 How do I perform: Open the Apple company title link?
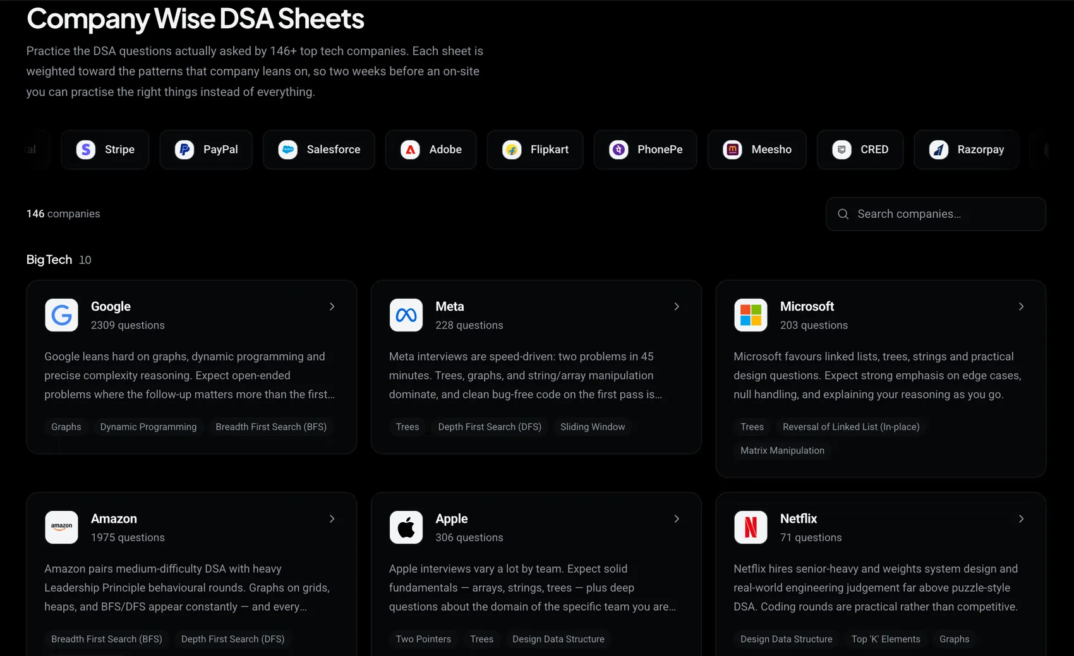tap(452, 518)
